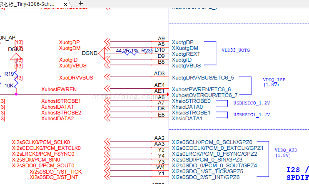
Task: Select the R235 resistor zigzag symbol
Action: (x=130, y=53)
